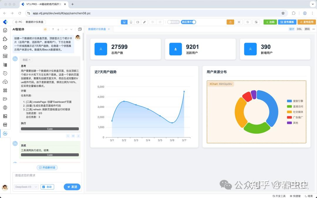Expand the Code block under 系统
Screen dimensions: 317x198
[x=50, y=155]
